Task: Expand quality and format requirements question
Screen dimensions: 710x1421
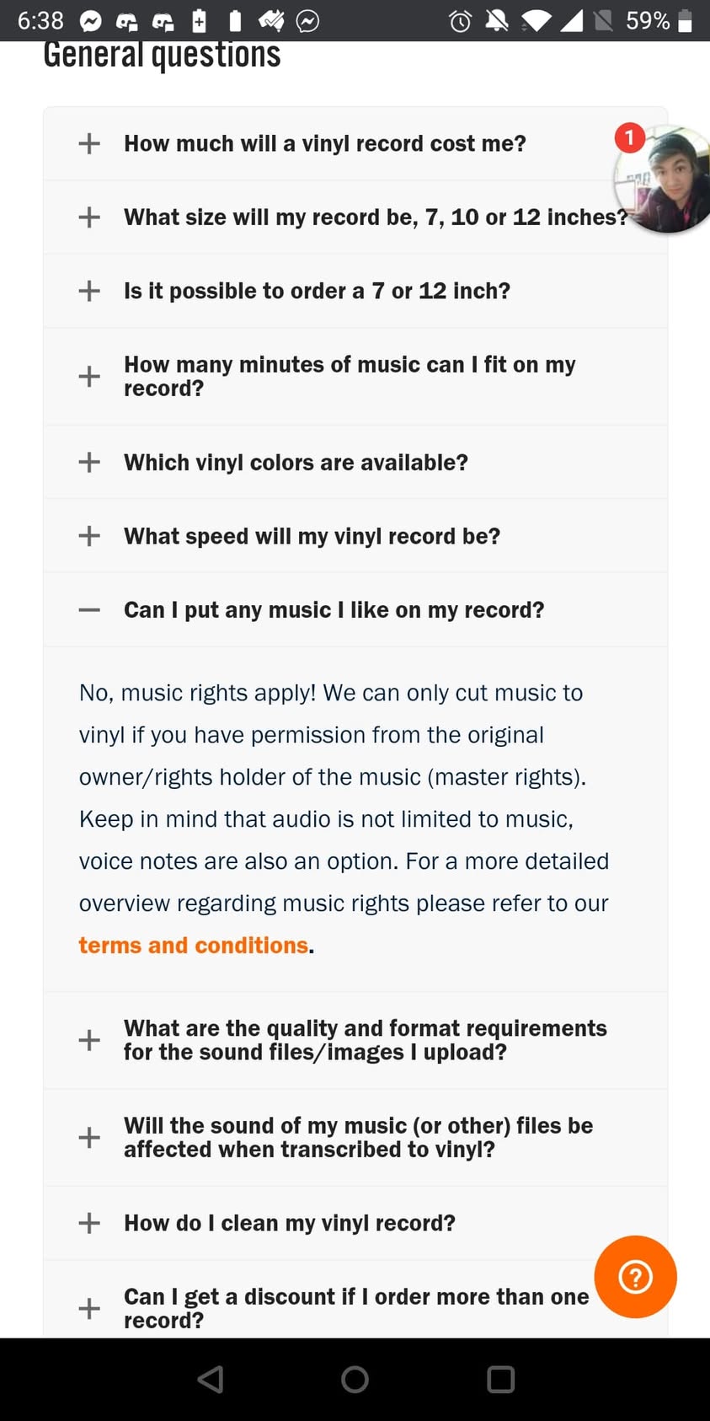Action: point(355,1040)
